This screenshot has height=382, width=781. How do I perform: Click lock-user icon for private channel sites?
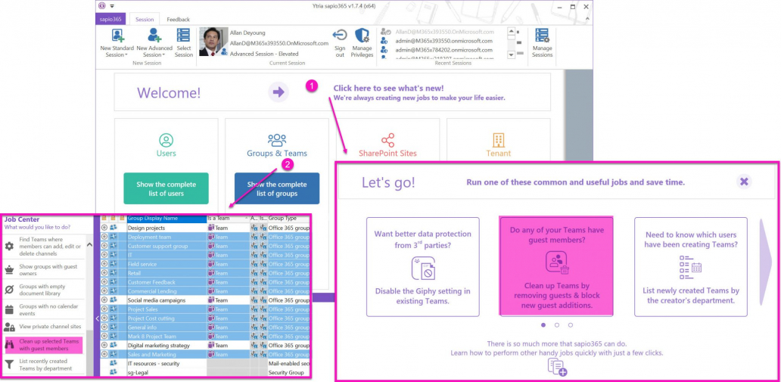(9, 327)
